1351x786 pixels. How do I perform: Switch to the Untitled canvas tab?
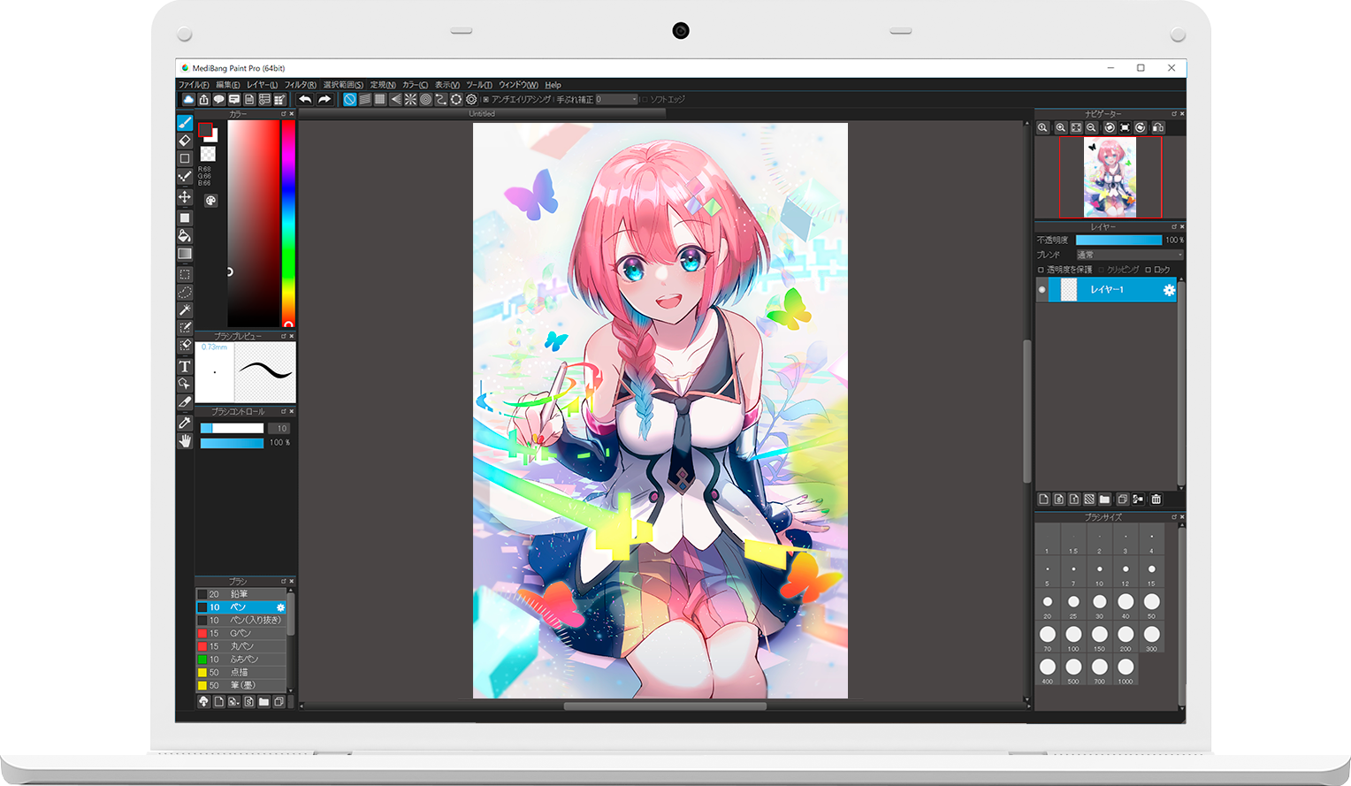pyautogui.click(x=482, y=114)
